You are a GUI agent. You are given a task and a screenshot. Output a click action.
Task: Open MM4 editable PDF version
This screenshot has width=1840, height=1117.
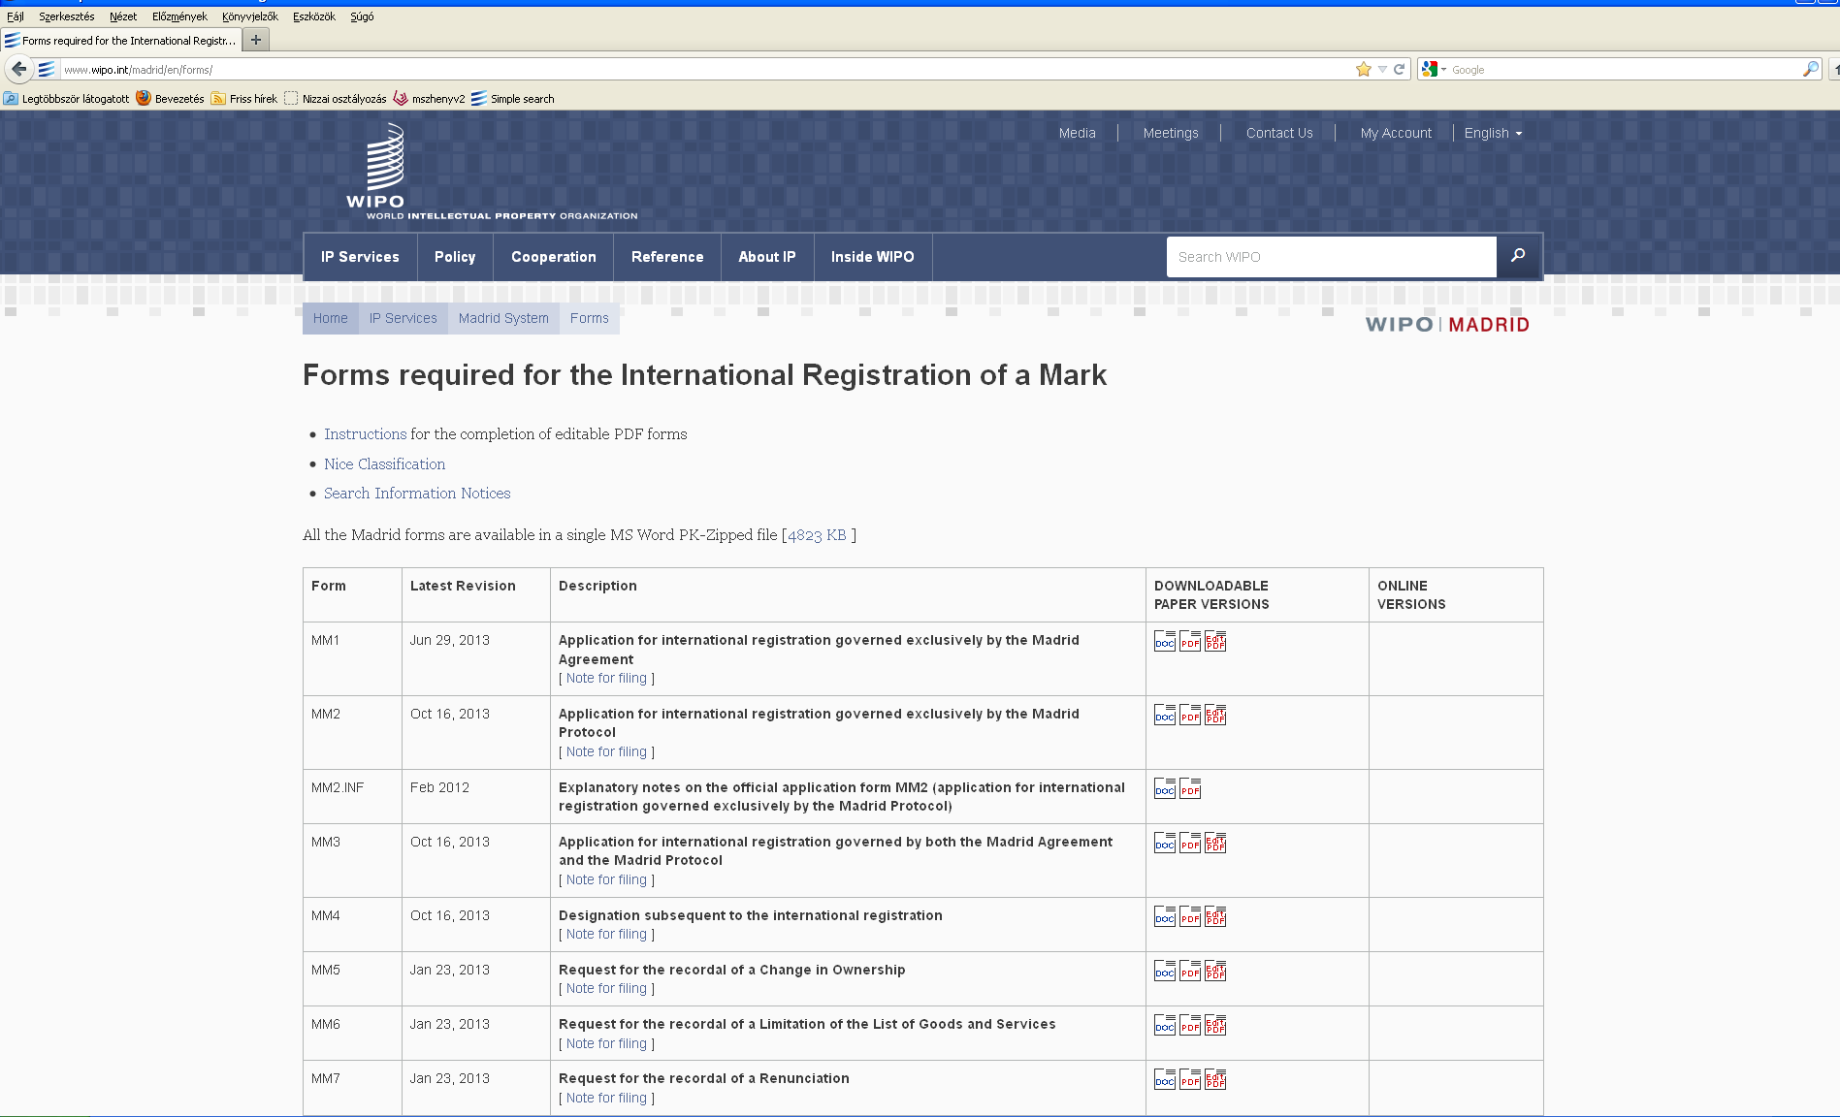point(1215,916)
